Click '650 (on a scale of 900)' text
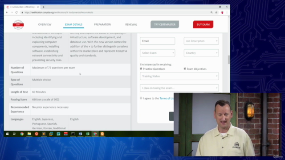This screenshot has height=160, width=285. point(45,100)
